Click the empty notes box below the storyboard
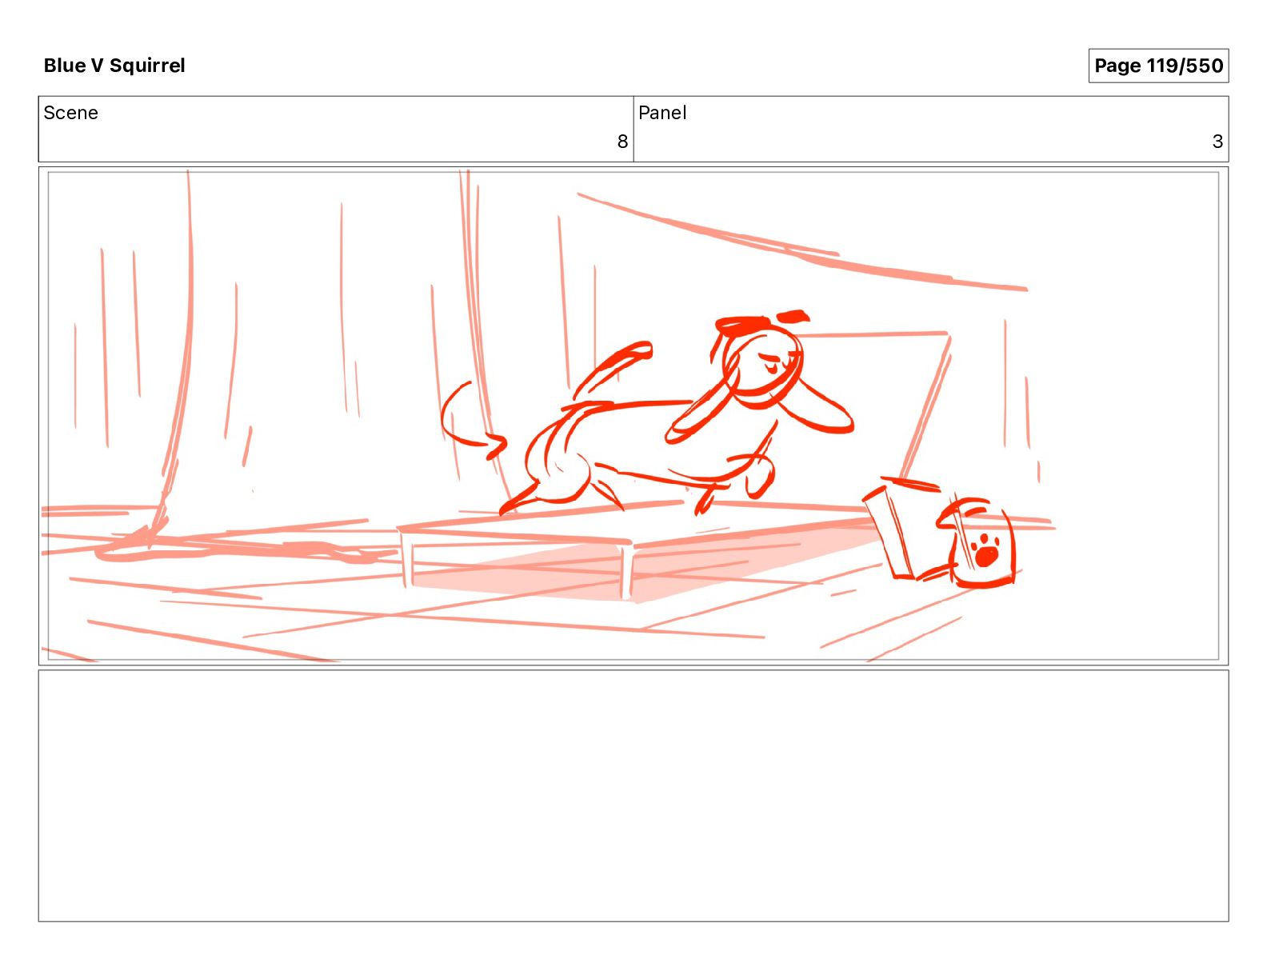 (633, 796)
